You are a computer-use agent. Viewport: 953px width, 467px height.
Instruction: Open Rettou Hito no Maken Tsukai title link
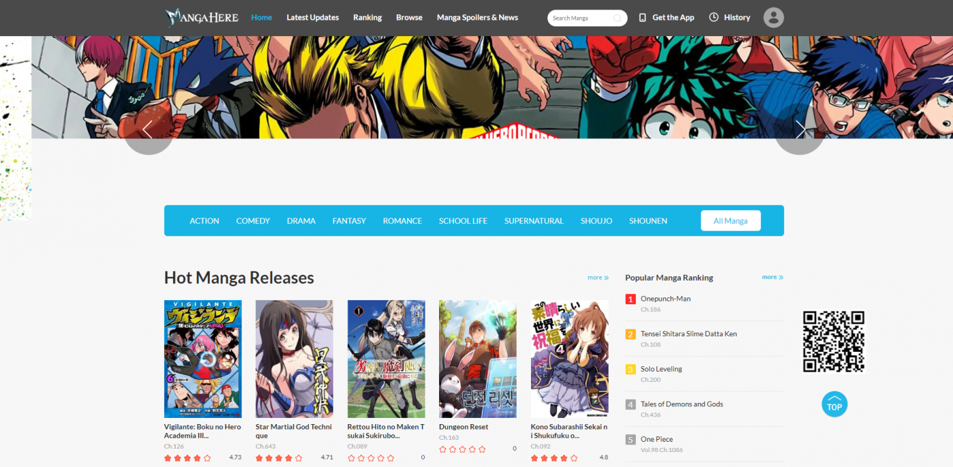tap(386, 432)
